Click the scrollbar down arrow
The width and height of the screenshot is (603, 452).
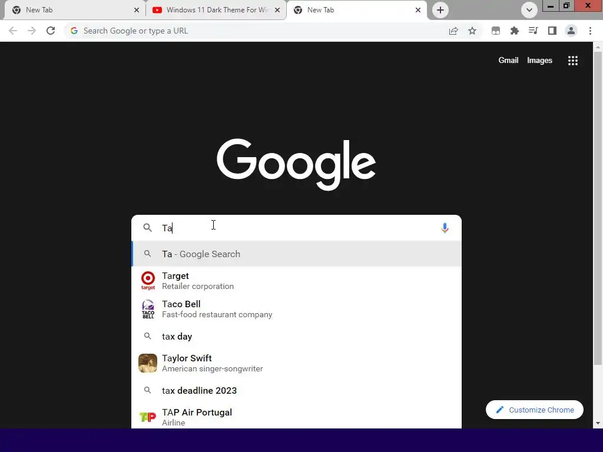coord(598,424)
